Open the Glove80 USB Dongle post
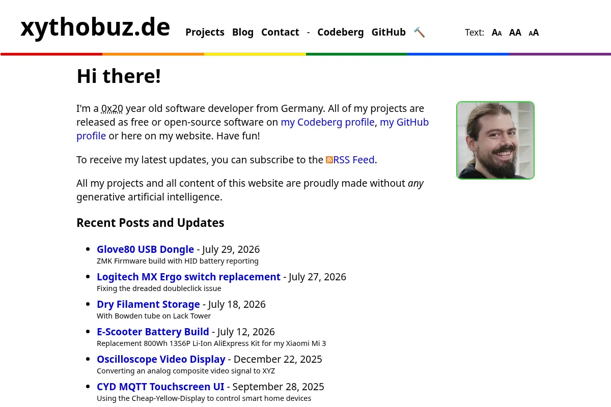Viewport: 611px width, 407px height. 146,249
